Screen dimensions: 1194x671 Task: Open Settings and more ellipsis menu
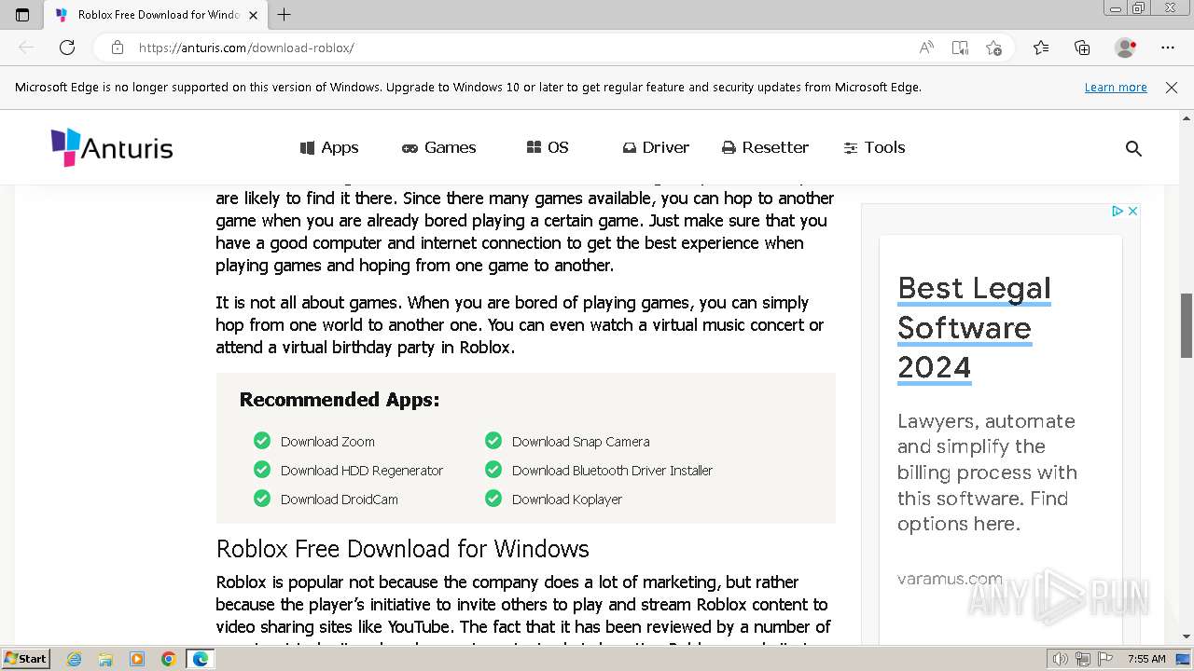pos(1168,48)
